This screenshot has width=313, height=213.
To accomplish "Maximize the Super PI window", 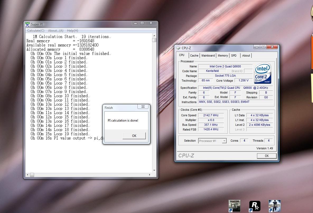I will (142, 23).
